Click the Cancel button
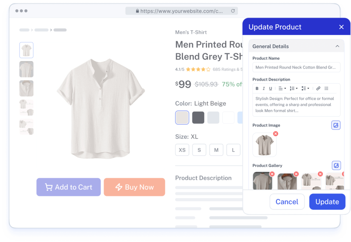This screenshot has height=242, width=351. pyautogui.click(x=287, y=202)
